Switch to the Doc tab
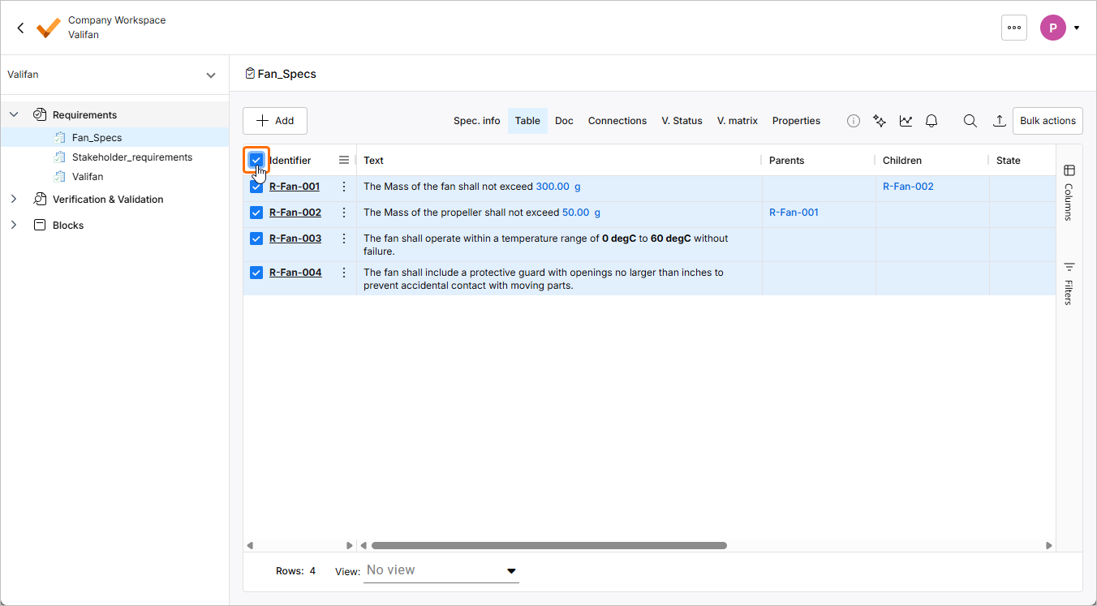The image size is (1097, 606). click(564, 121)
